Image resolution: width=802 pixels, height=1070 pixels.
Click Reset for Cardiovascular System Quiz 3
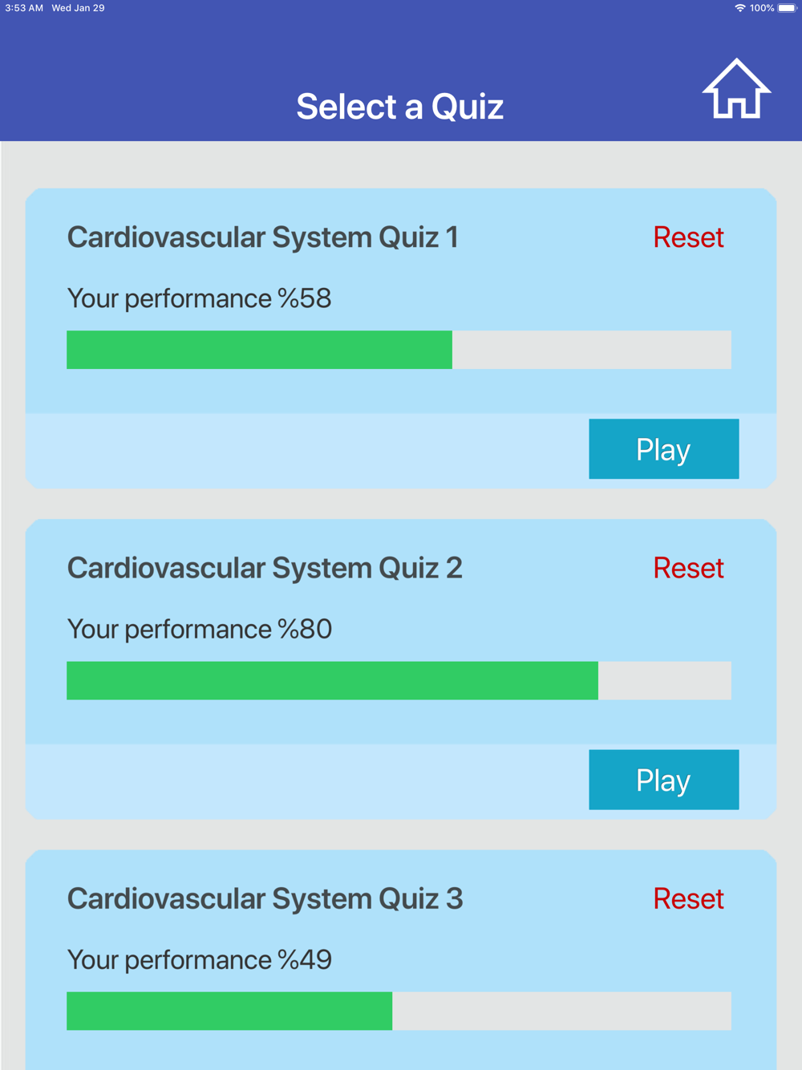688,898
